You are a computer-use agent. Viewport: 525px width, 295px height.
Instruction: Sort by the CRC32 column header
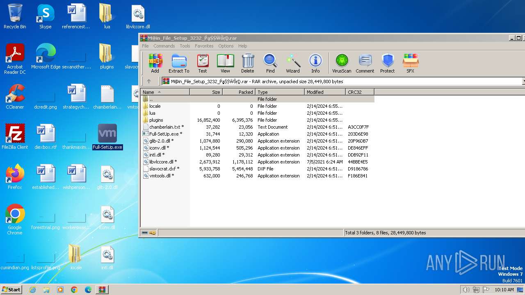pos(360,92)
